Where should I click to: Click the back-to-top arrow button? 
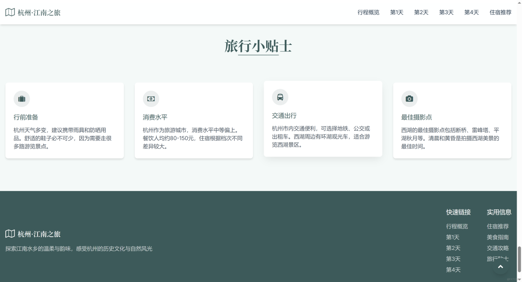pyautogui.click(x=500, y=266)
